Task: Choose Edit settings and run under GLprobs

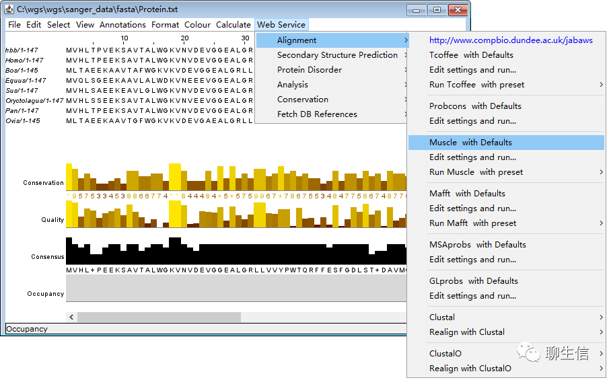Action: pyautogui.click(x=507, y=295)
